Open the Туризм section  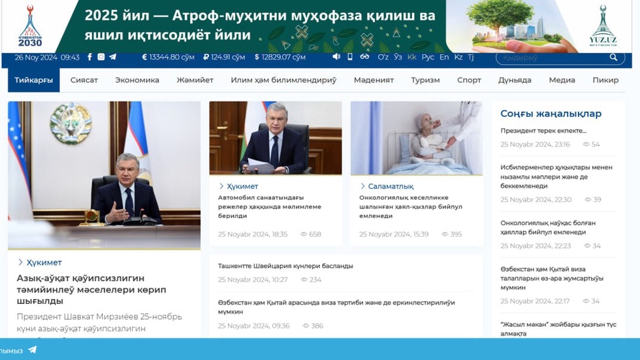click(425, 80)
